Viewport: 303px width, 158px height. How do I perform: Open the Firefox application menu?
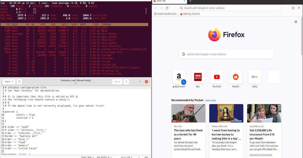click(x=299, y=8)
